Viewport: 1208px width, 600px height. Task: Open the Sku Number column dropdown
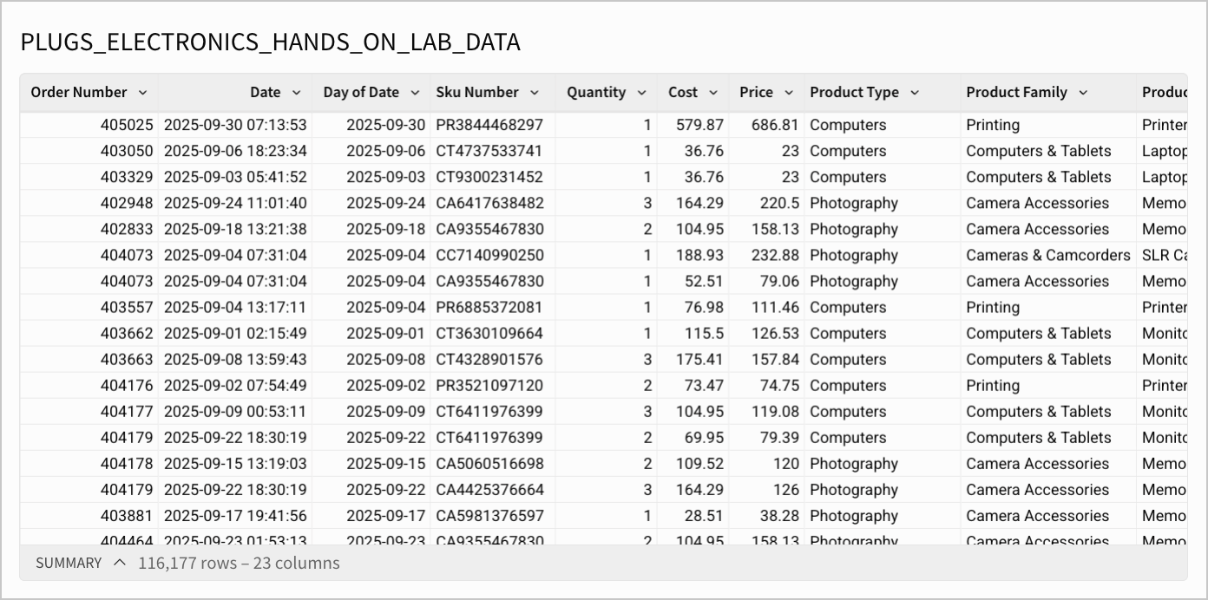pos(535,92)
